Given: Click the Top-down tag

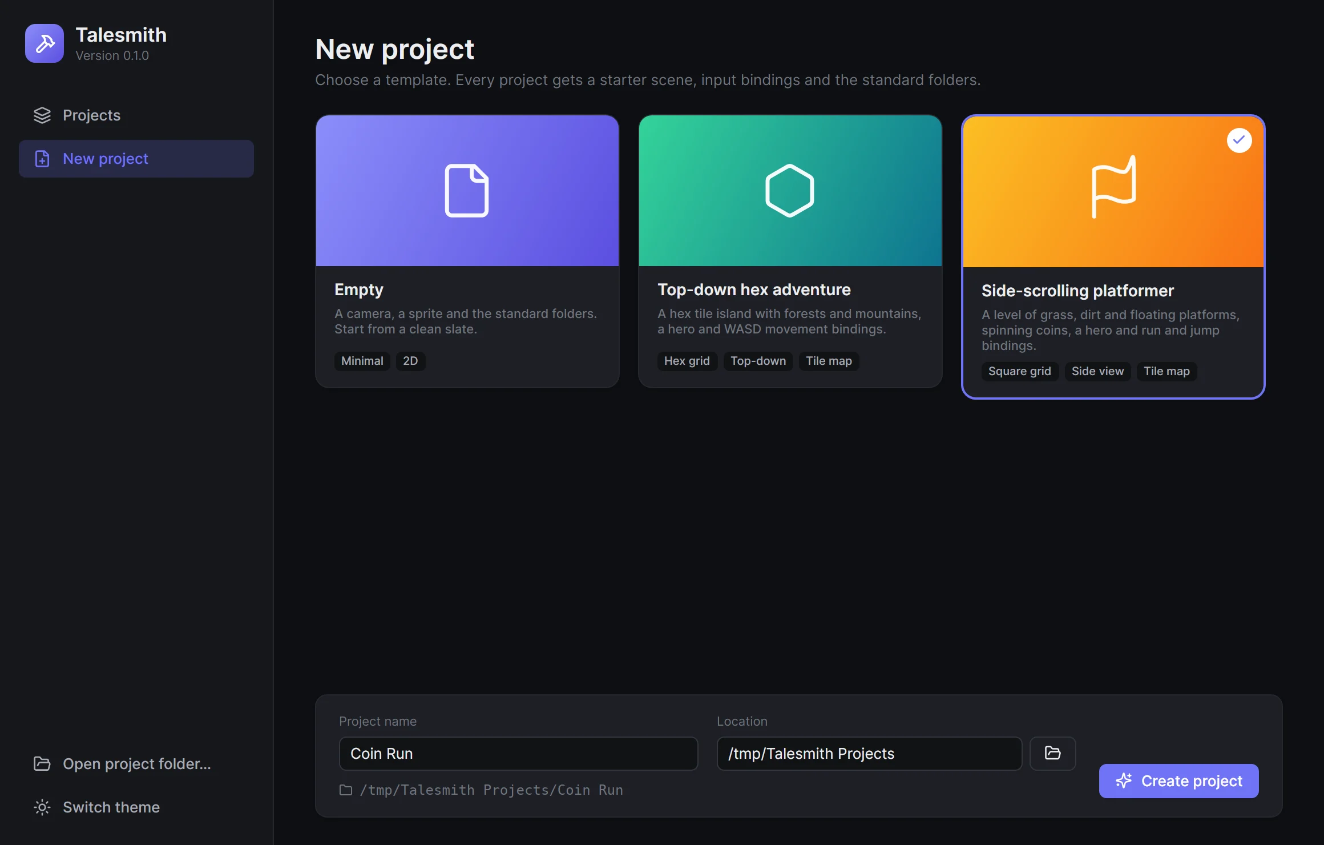Looking at the screenshot, I should (758, 361).
